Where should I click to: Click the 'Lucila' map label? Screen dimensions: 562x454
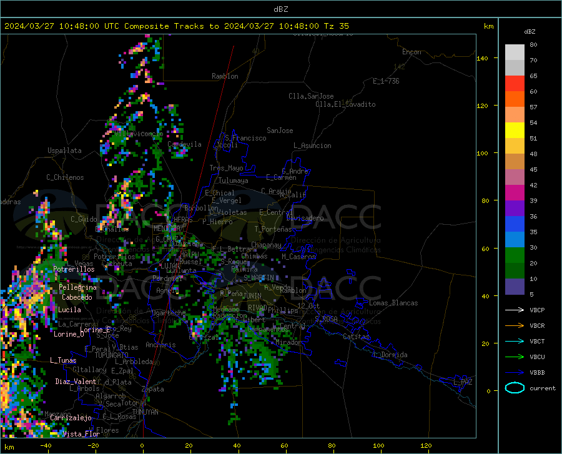click(x=69, y=310)
